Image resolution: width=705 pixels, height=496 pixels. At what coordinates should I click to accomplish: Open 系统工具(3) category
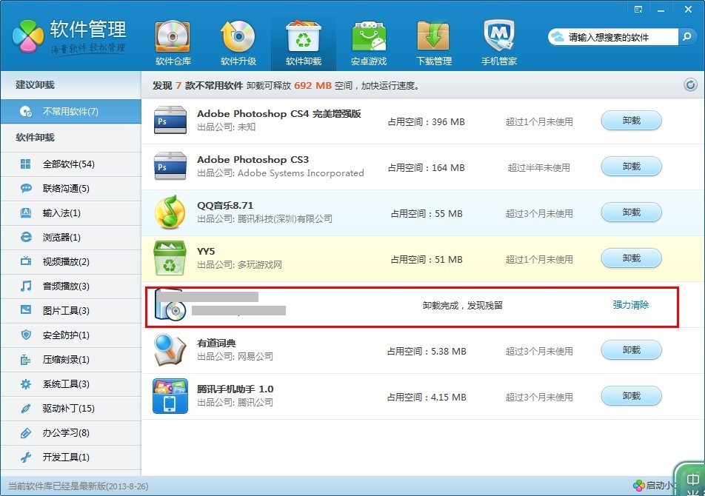70,384
